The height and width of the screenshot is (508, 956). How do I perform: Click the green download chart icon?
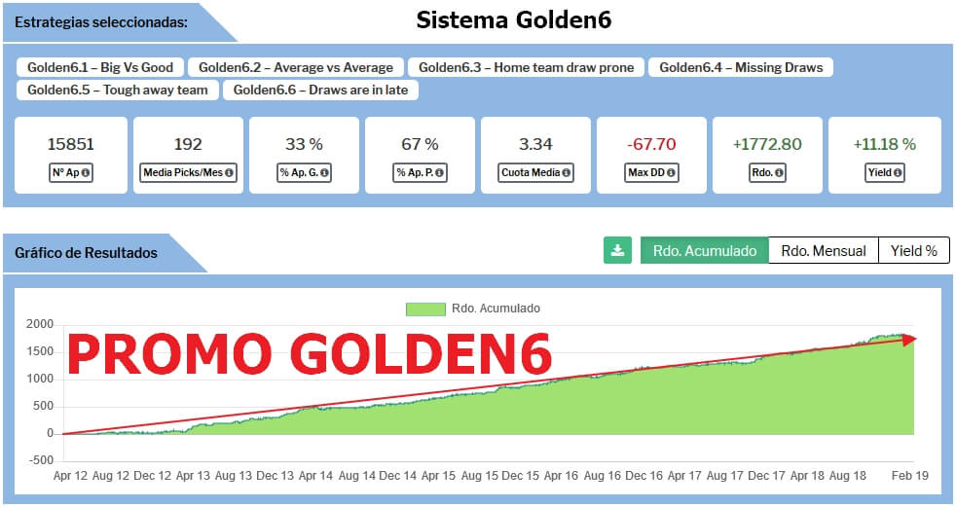[617, 251]
